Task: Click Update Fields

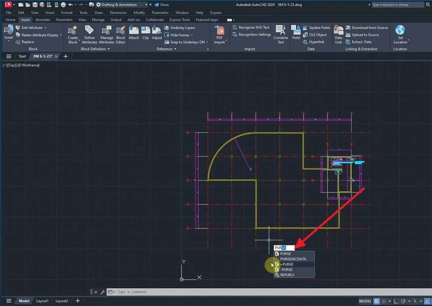Action: [x=316, y=27]
